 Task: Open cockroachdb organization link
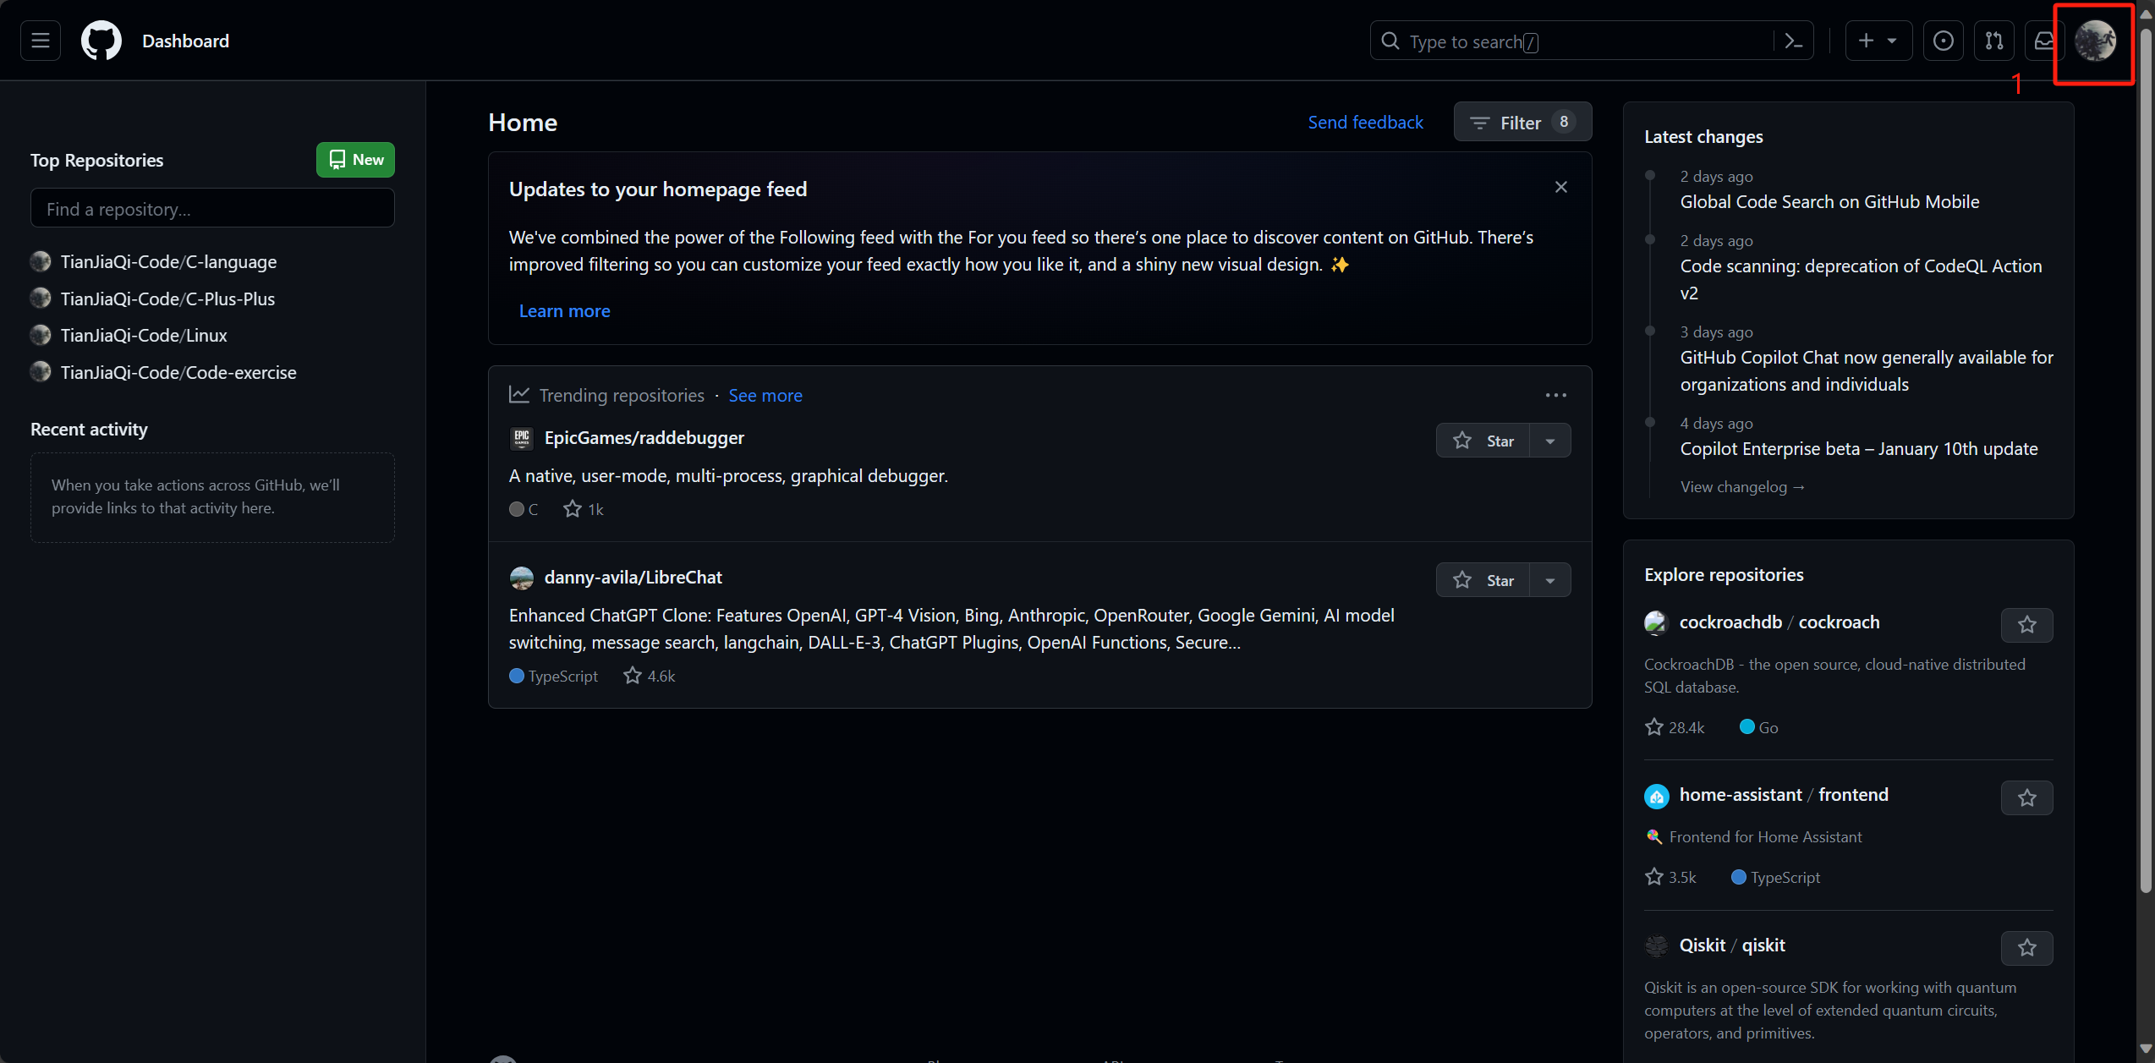(1730, 622)
